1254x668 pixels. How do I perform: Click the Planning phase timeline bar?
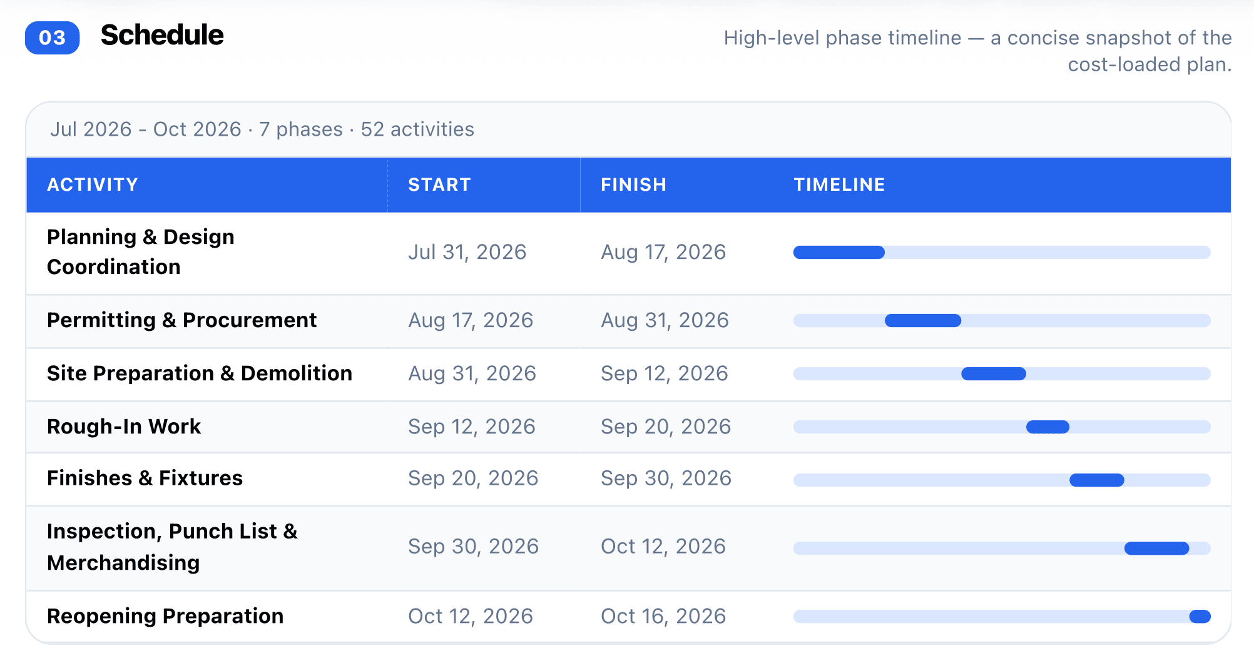click(839, 253)
